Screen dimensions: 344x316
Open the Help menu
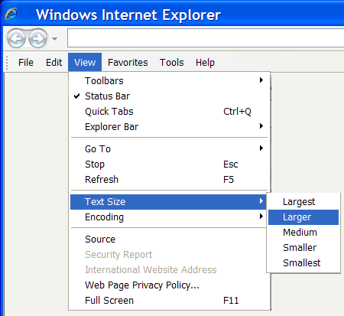pos(205,63)
